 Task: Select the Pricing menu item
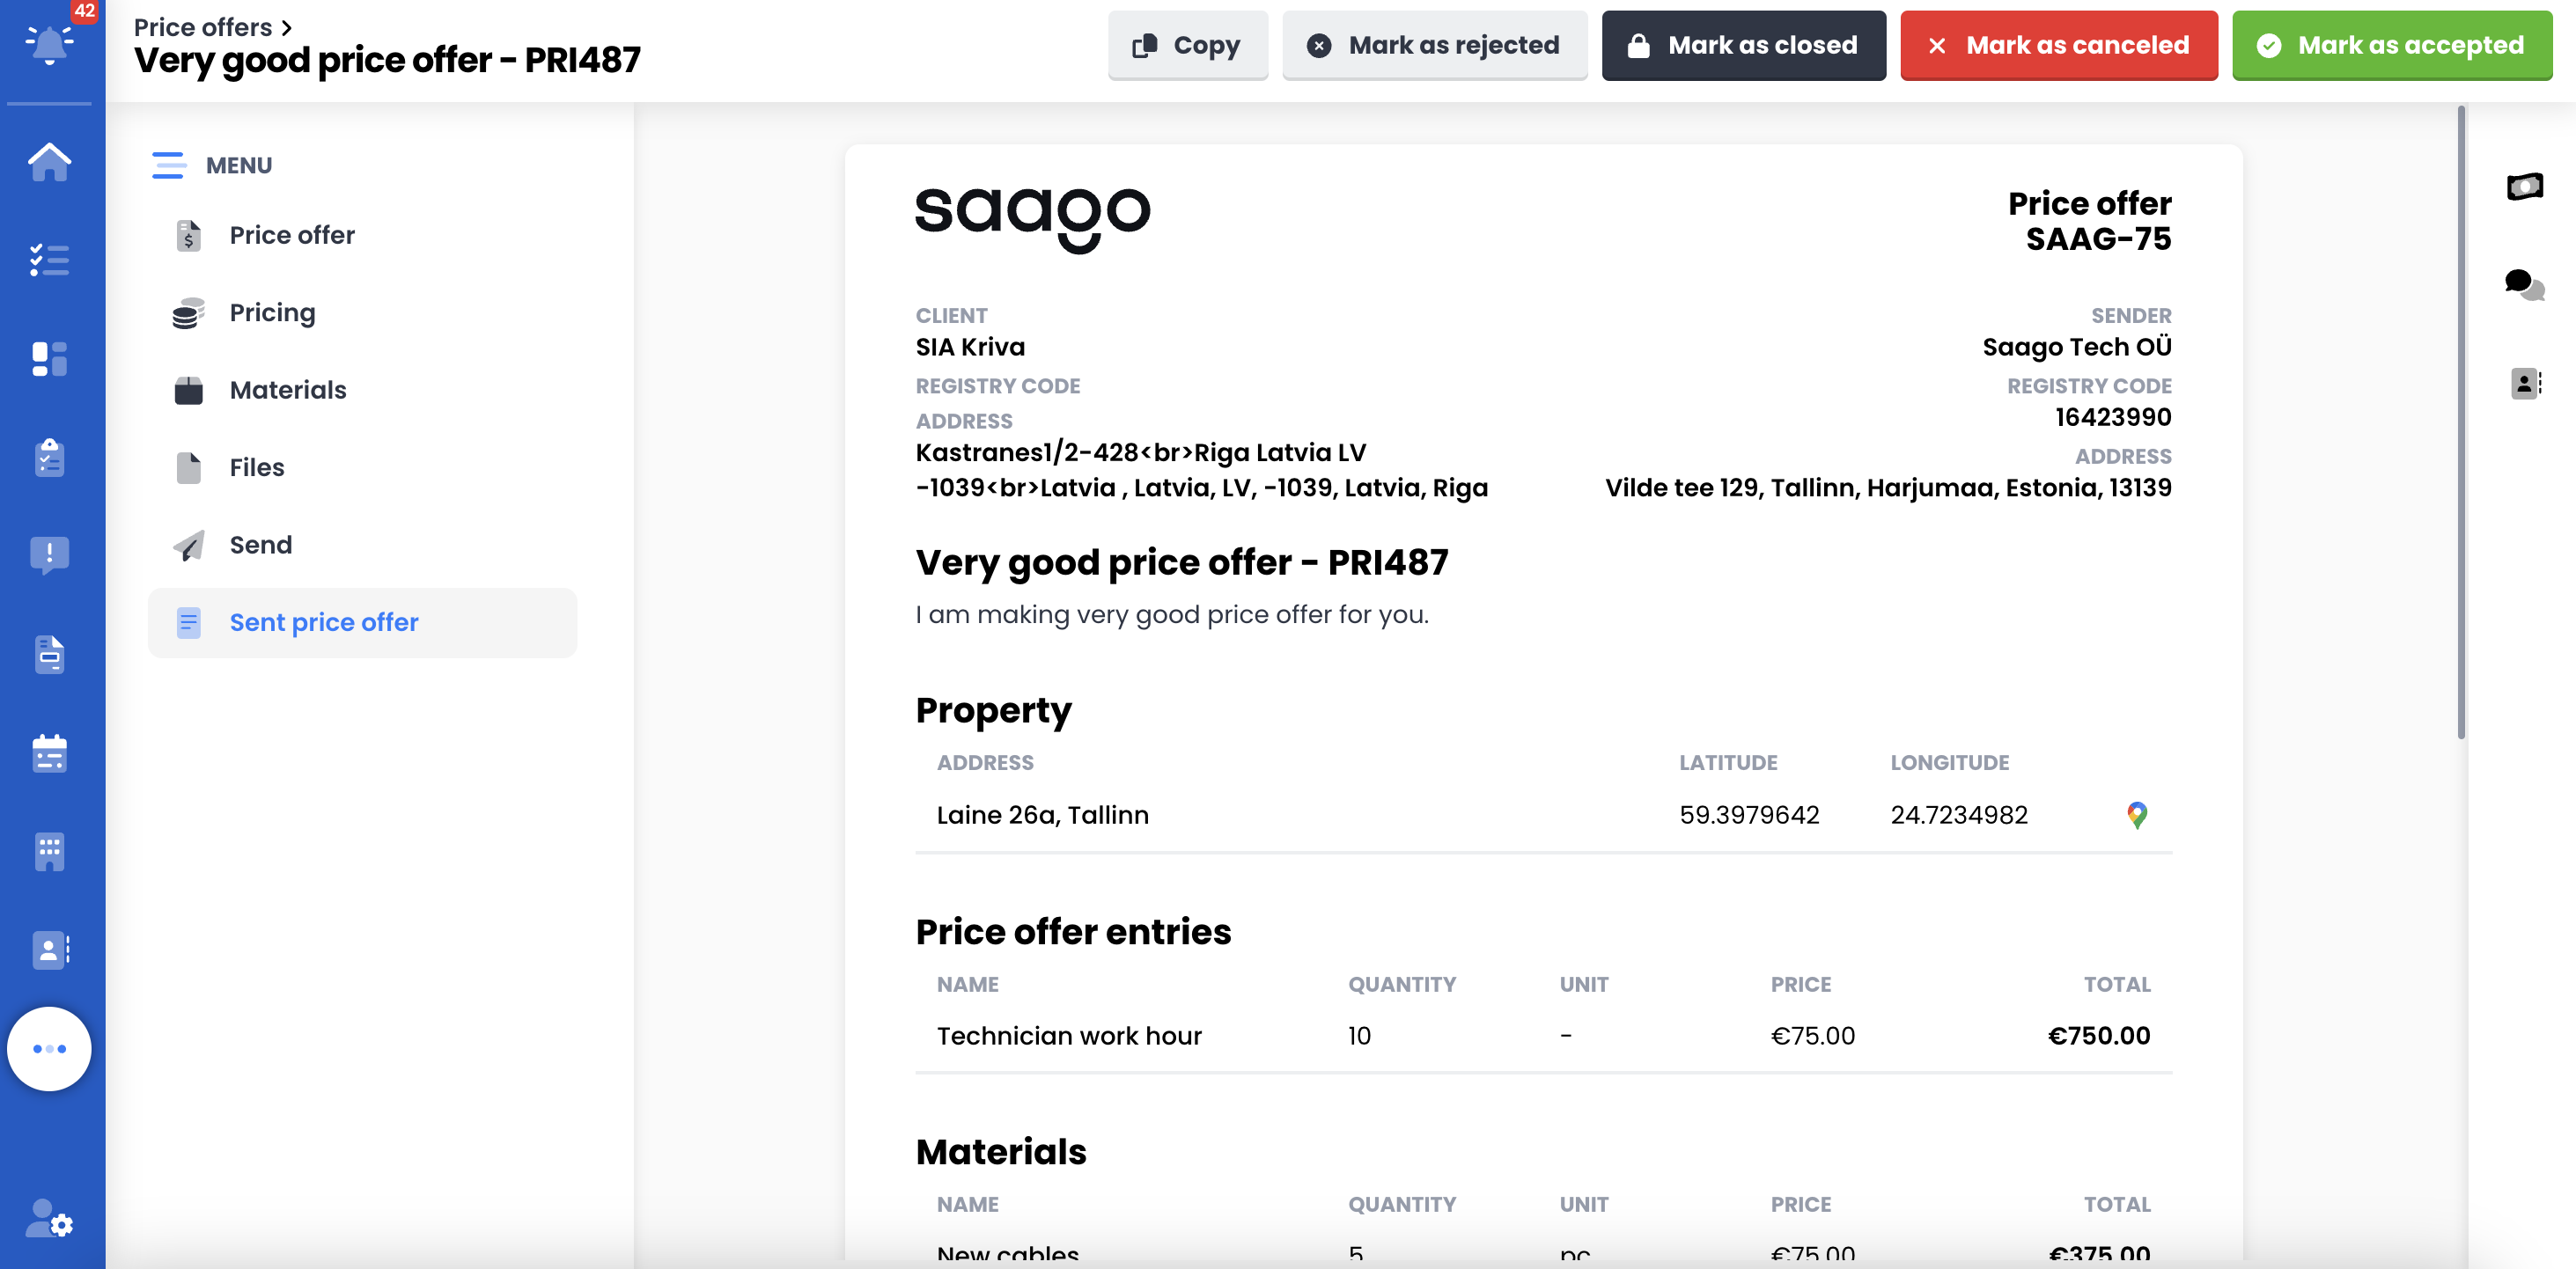click(x=272, y=312)
